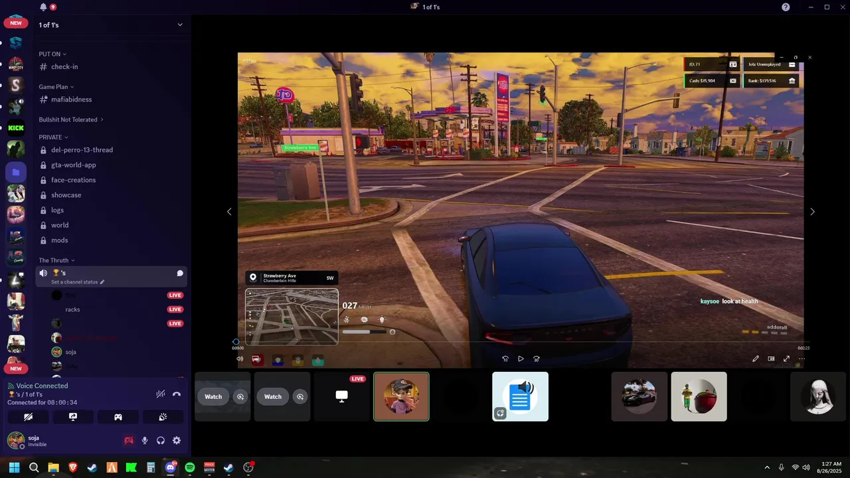Select the LIVE screen share tile

341,396
